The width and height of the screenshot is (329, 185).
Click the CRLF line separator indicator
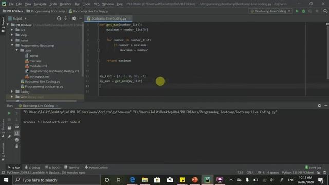tap(249, 173)
